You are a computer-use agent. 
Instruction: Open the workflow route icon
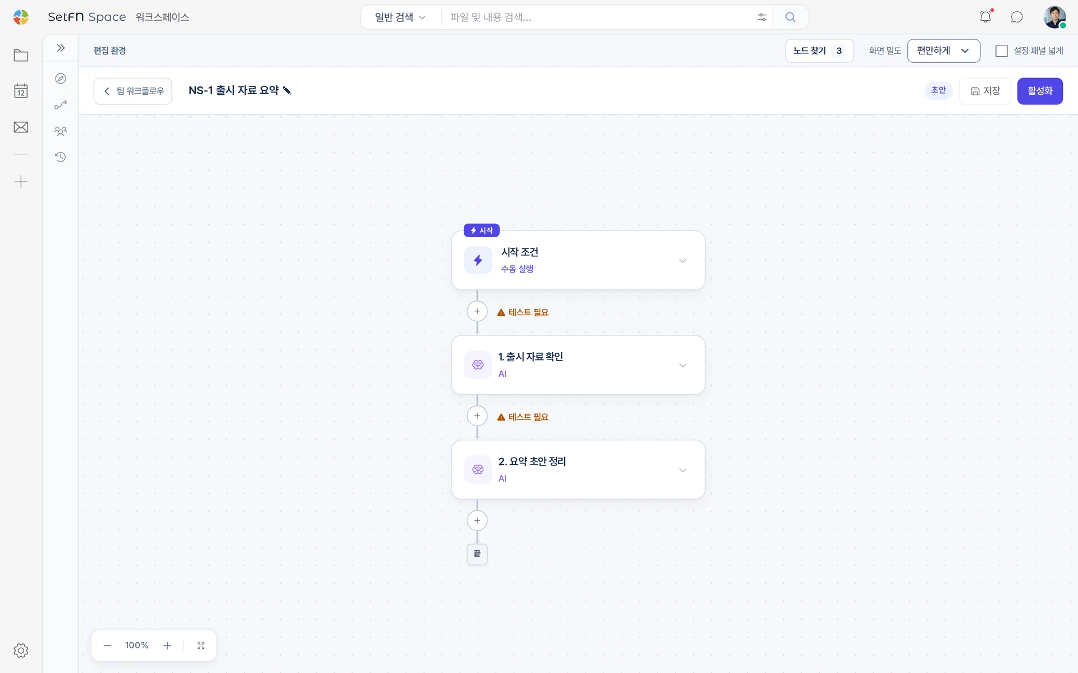pyautogui.click(x=61, y=105)
